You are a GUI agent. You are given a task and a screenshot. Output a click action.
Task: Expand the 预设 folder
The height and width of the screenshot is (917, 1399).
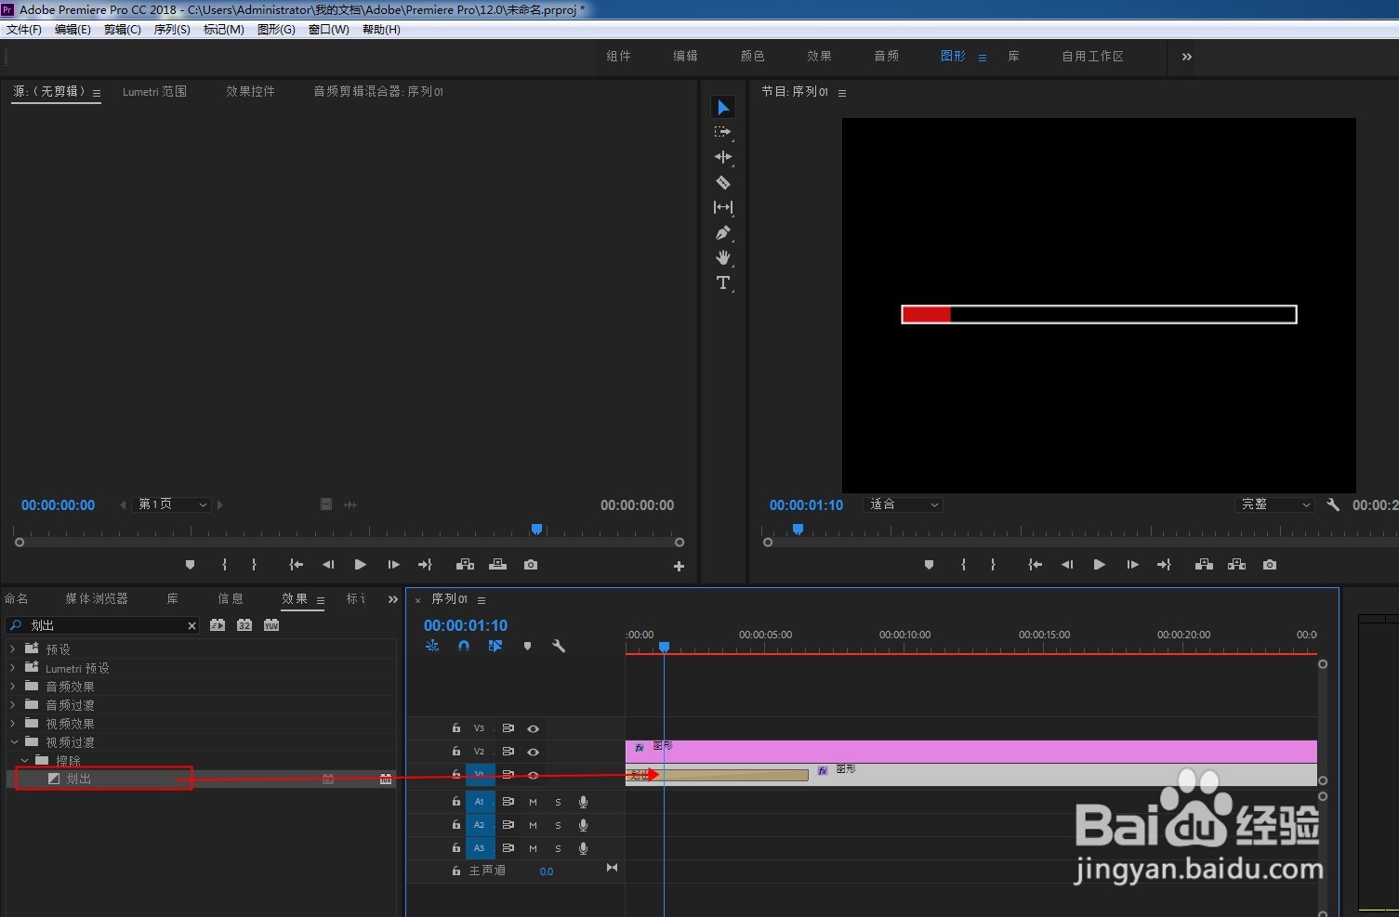click(x=13, y=649)
